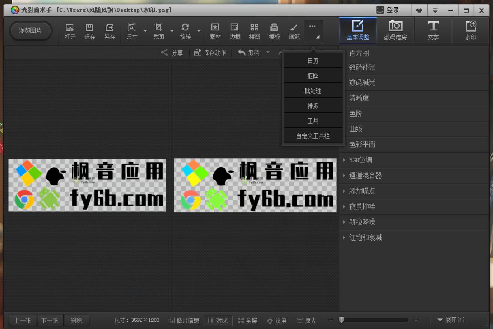The height and width of the screenshot is (329, 493).
Task: Click the zoom out minus icon
Action: 330,320
